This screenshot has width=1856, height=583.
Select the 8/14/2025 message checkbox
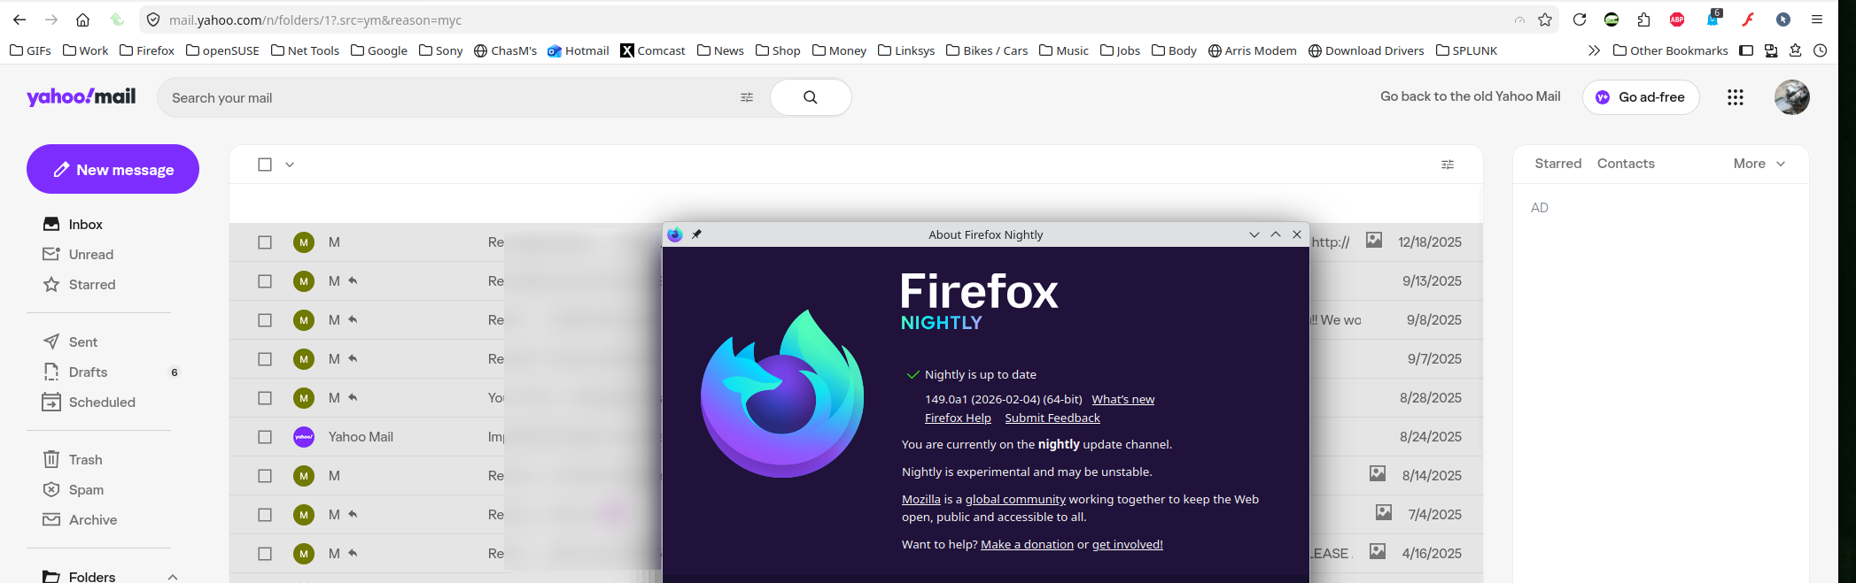tap(265, 476)
